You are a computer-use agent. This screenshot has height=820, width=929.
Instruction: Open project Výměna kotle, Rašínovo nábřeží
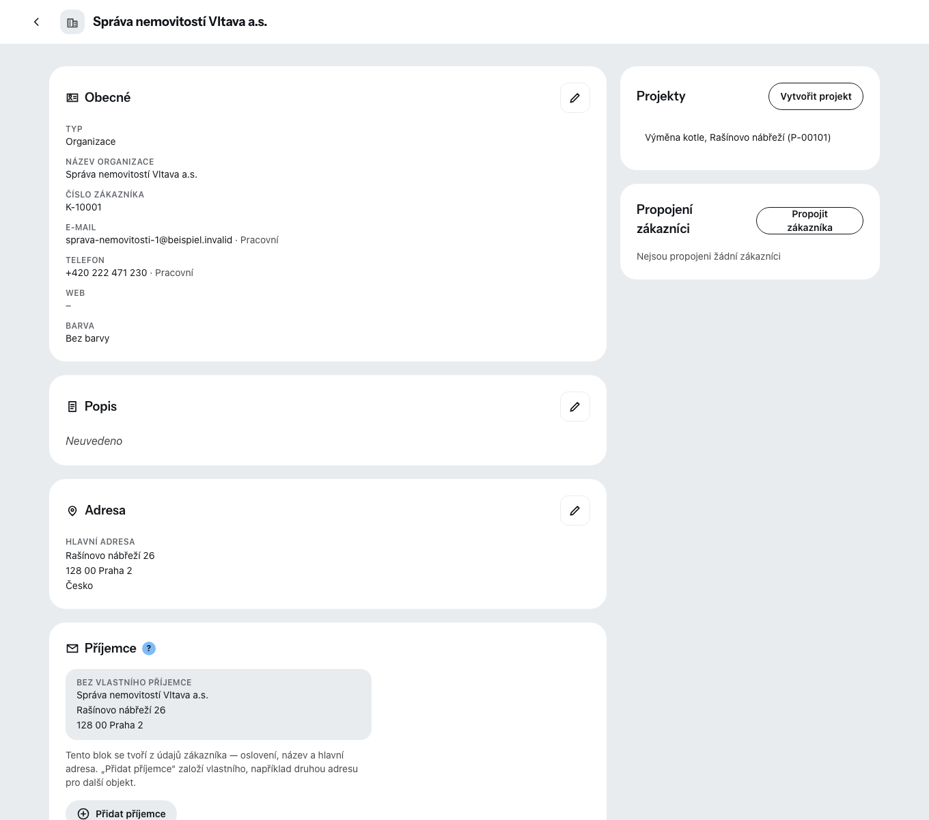tap(738, 137)
